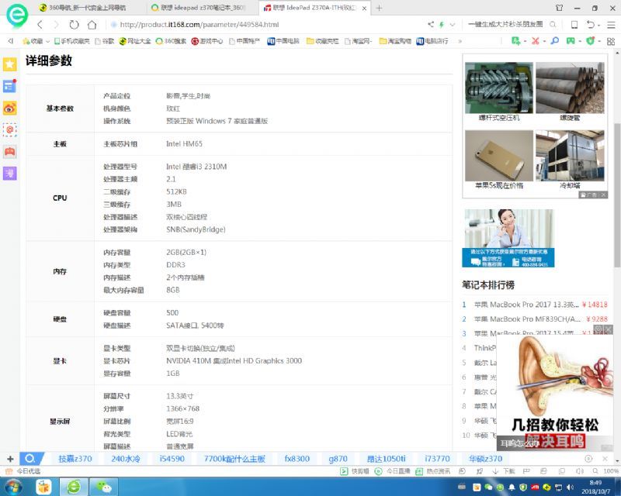Image resolution: width=621 pixels, height=496 pixels.
Task: Open the 手机收藏夹 bookmark
Action: 71,41
